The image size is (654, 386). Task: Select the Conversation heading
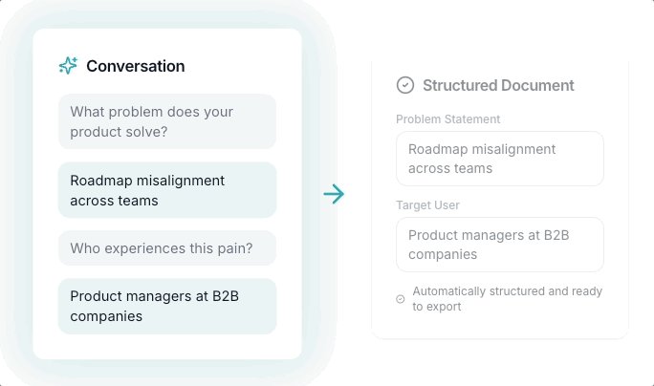tap(135, 66)
